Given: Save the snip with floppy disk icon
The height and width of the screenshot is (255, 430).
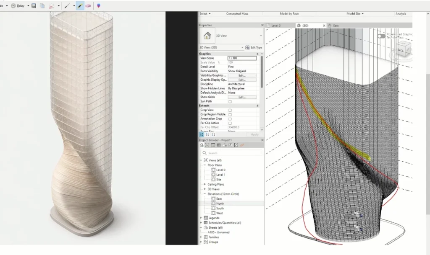Looking at the screenshot, I should [34, 6].
